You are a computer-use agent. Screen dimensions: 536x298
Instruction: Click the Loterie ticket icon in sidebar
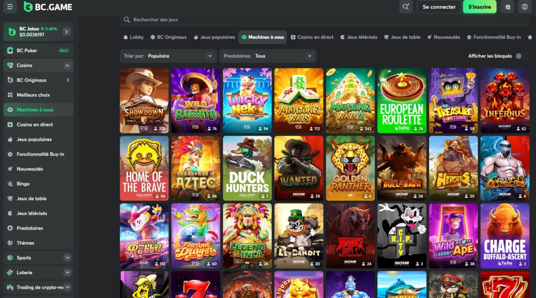point(10,272)
